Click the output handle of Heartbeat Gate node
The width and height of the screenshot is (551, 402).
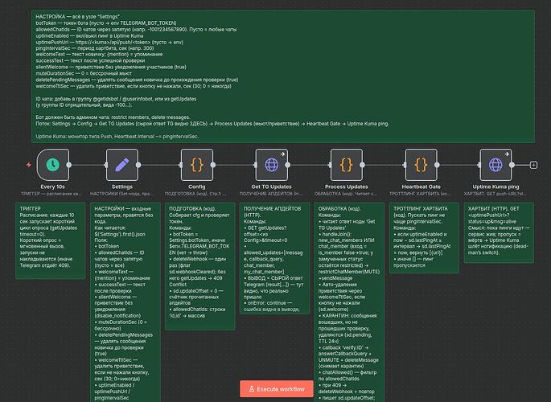tap(437, 165)
